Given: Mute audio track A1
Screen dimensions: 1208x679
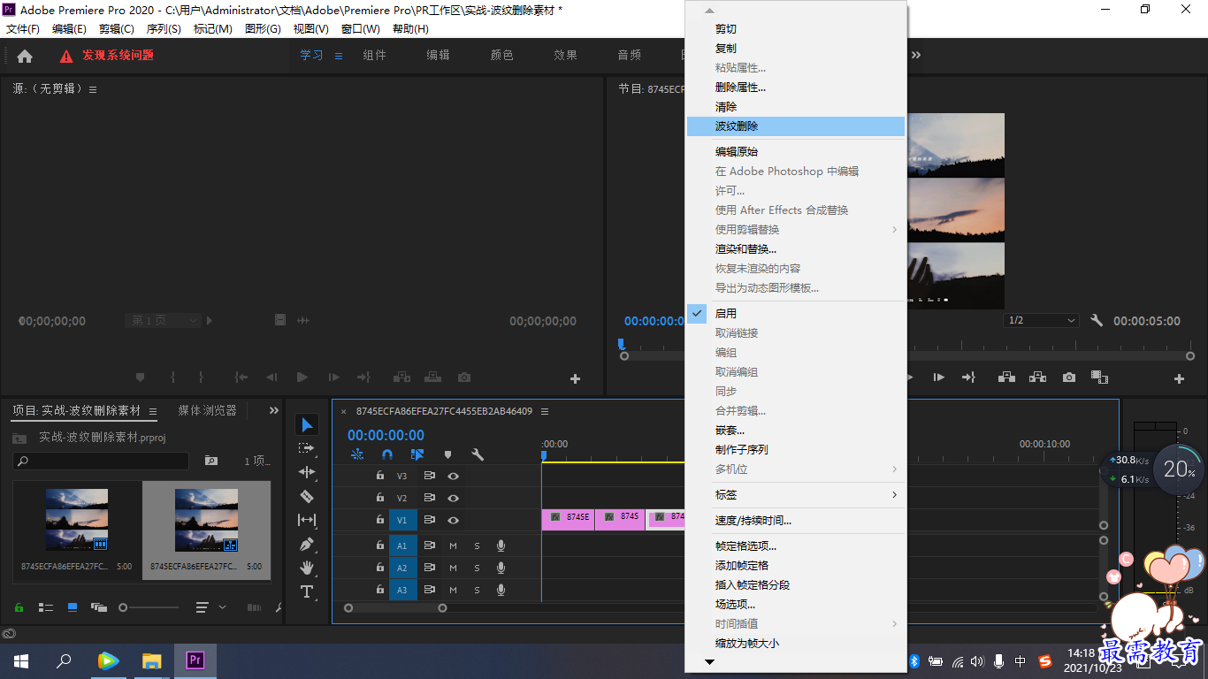Looking at the screenshot, I should (453, 545).
